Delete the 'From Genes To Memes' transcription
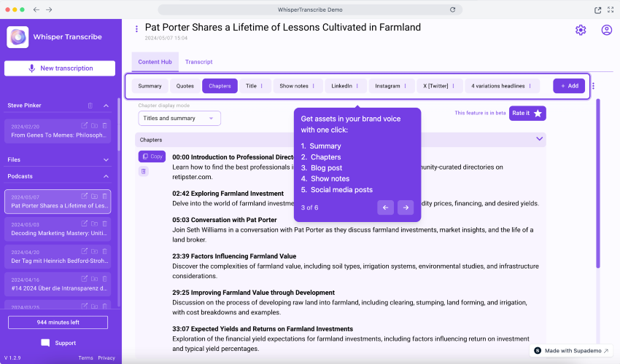 click(105, 125)
